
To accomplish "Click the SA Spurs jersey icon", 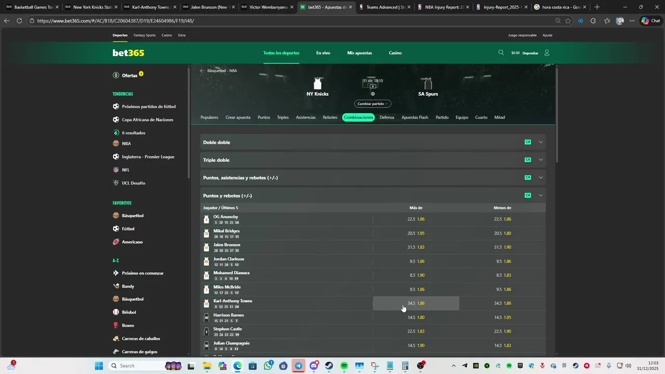I will (428, 84).
